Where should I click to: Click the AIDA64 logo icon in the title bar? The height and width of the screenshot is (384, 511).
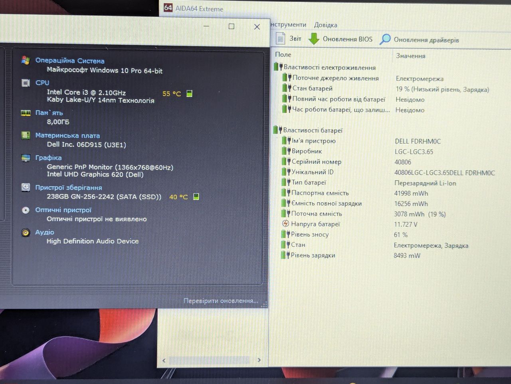(168, 8)
